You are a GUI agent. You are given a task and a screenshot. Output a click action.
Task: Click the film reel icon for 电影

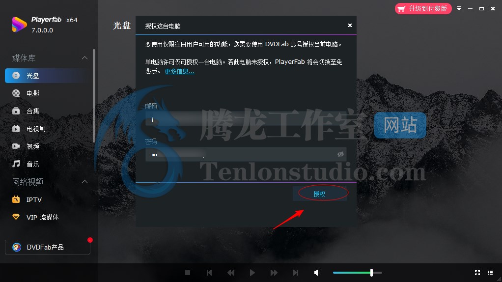pyautogui.click(x=16, y=93)
